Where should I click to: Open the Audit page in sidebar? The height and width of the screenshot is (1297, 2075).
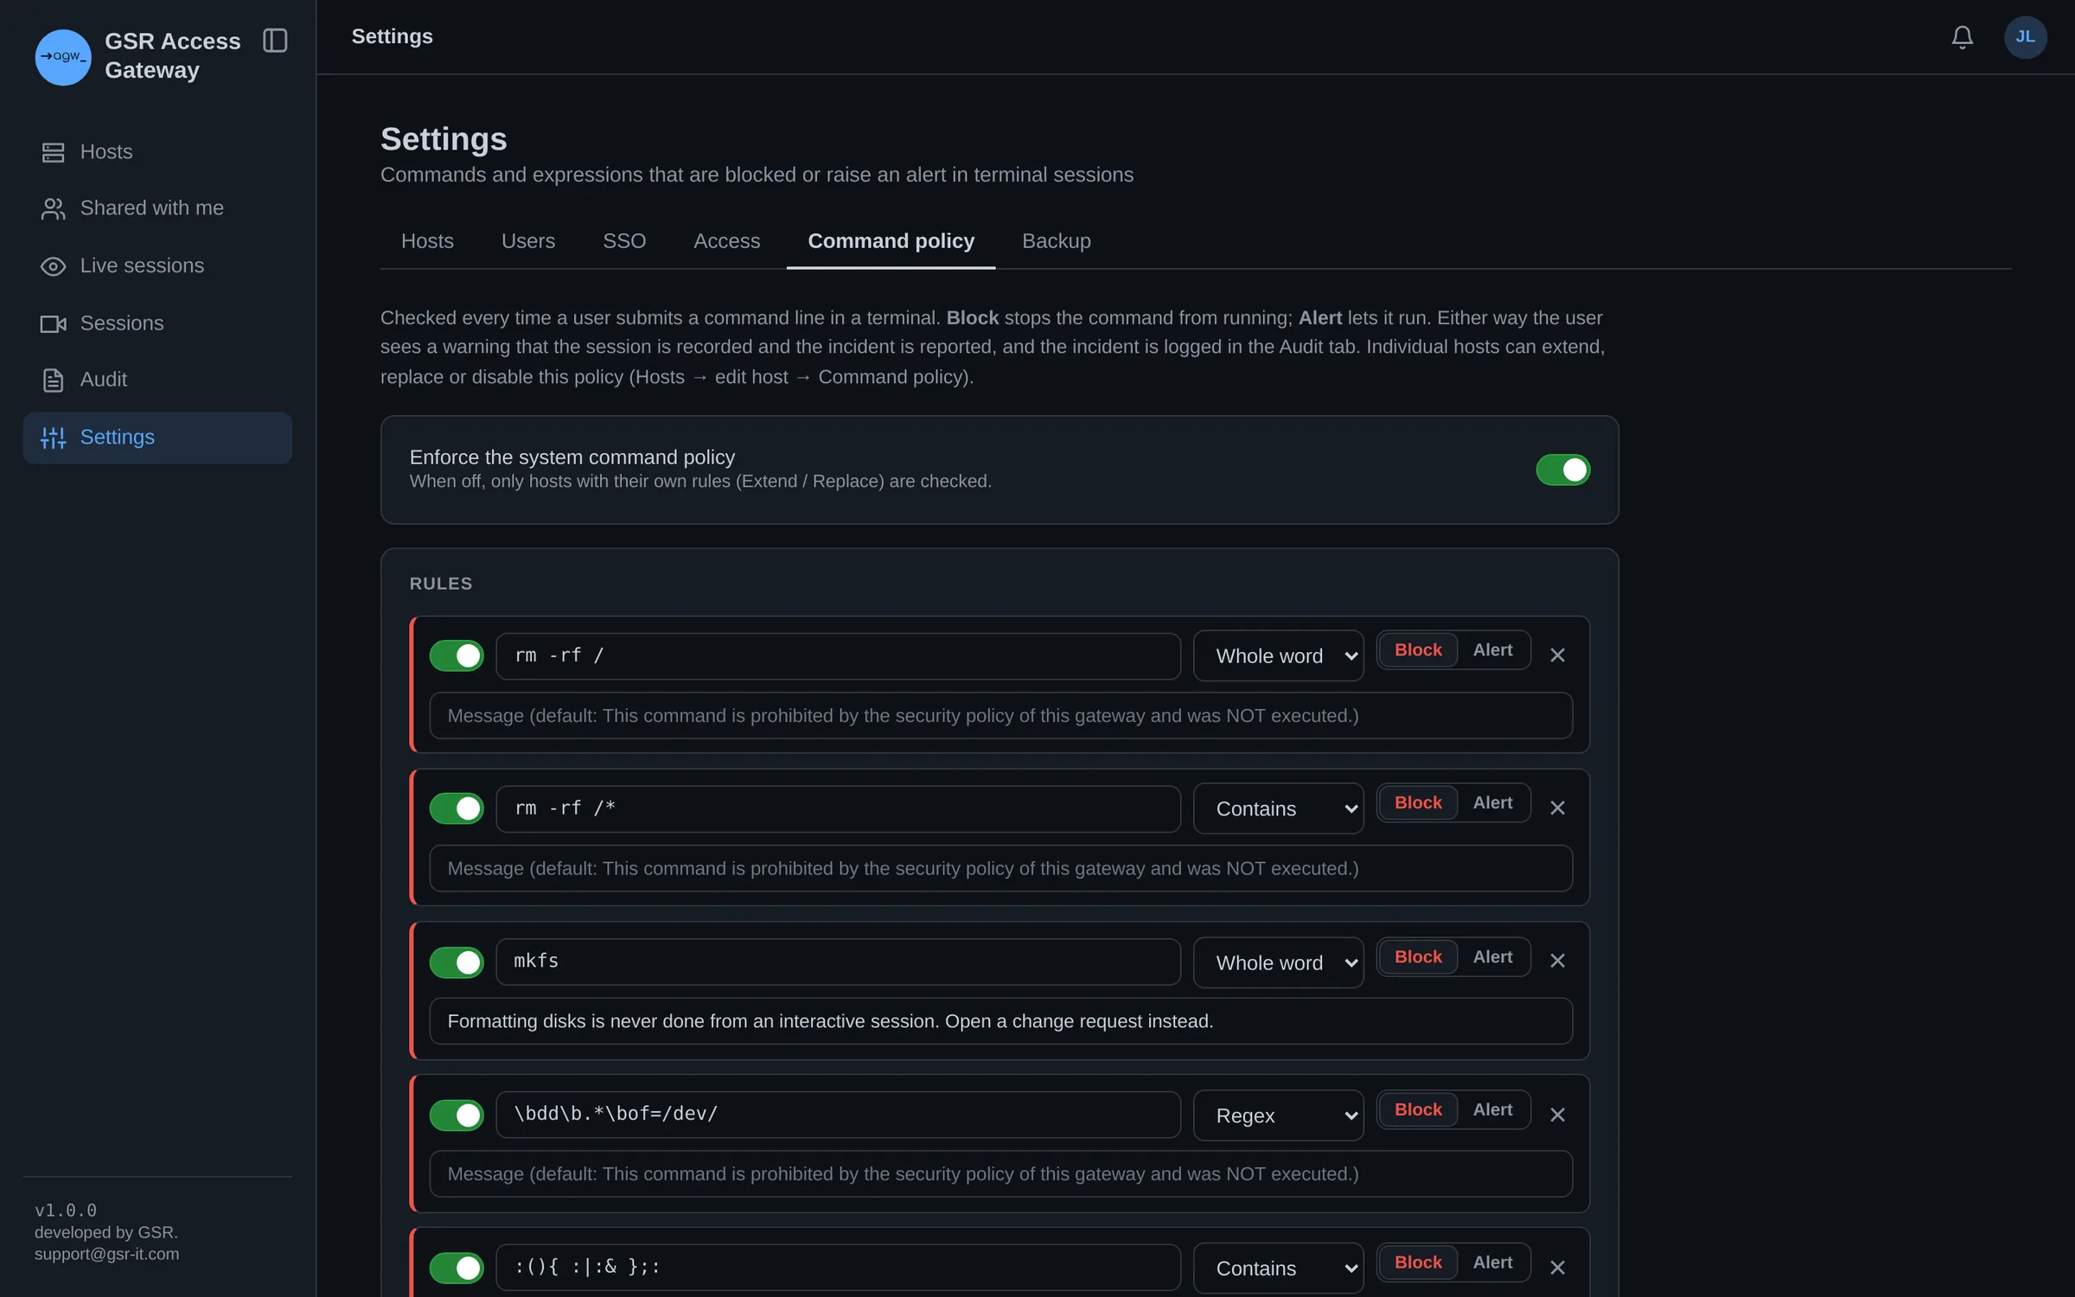click(157, 380)
